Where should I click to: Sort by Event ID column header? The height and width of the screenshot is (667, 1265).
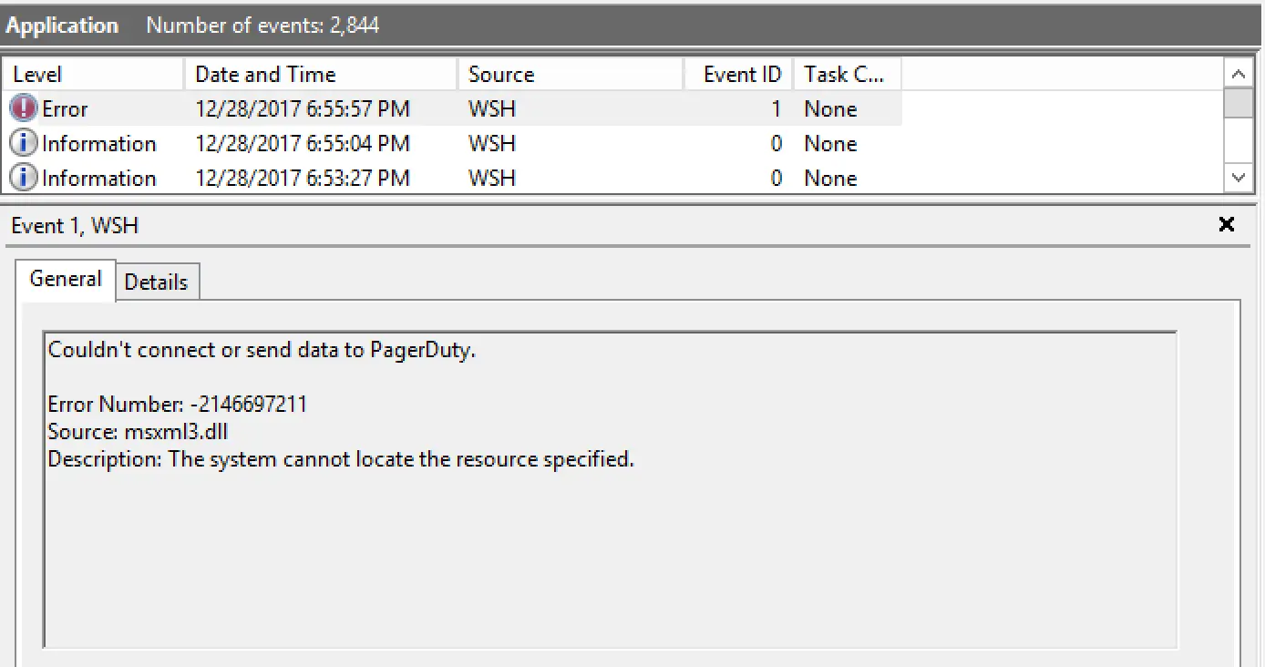[x=738, y=74]
